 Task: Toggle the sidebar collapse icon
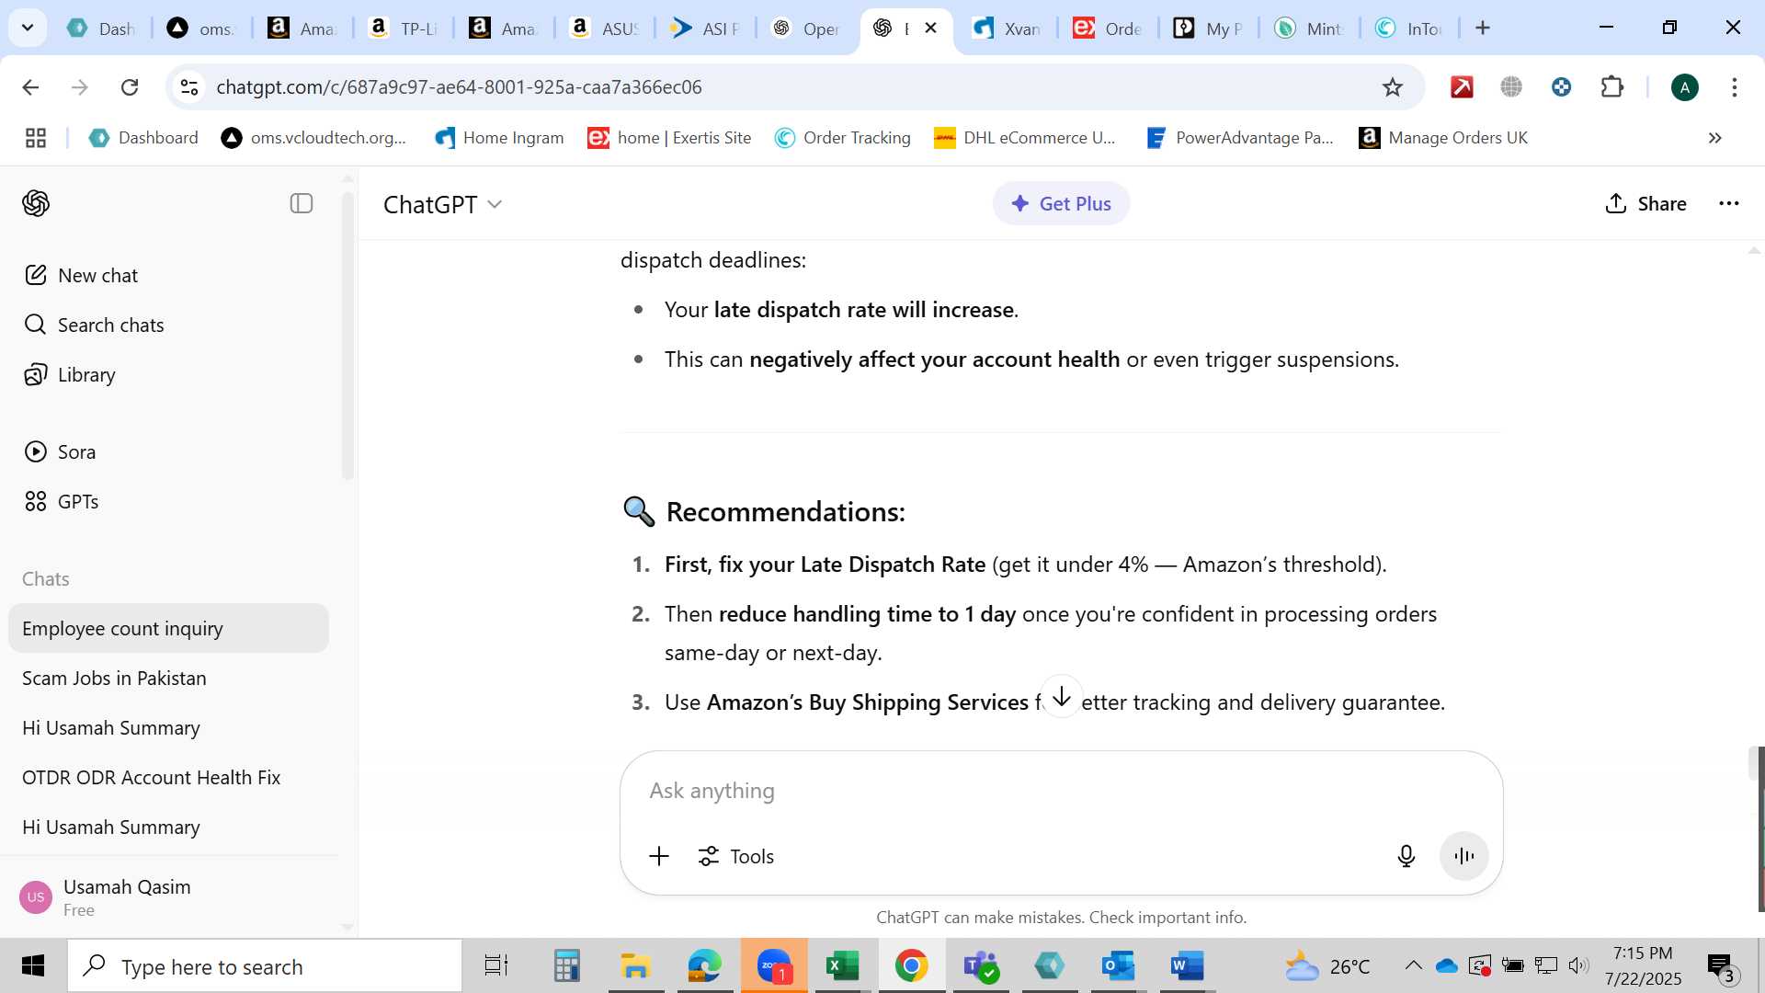click(302, 203)
